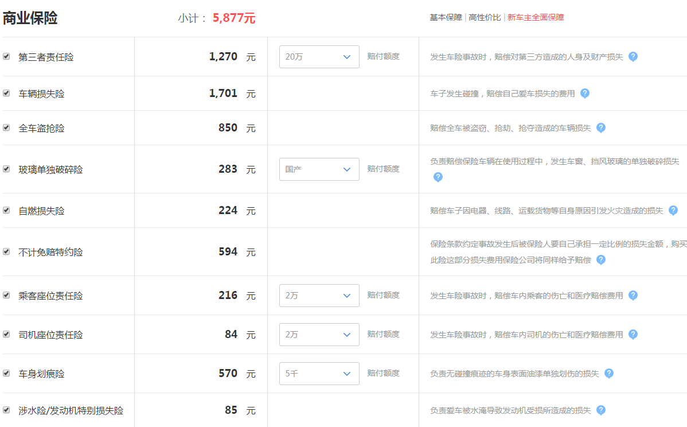Click the 车子发生碰撞 description text
This screenshot has width=687, height=427.
[502, 94]
